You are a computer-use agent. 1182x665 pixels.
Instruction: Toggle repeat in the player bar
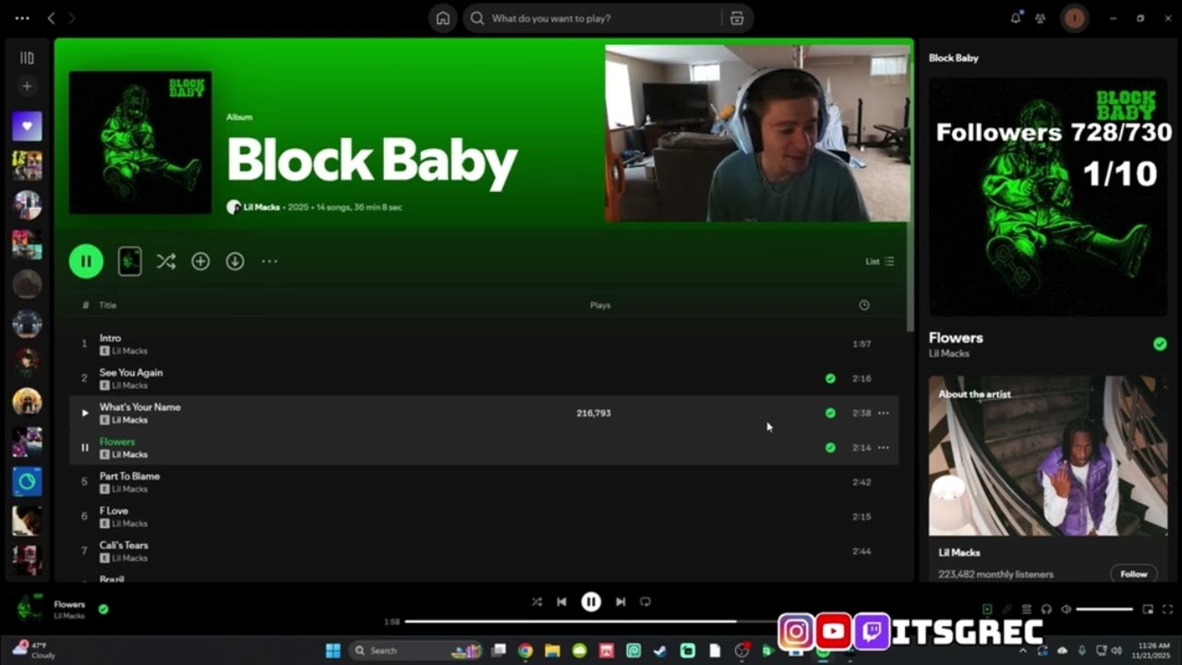[x=645, y=601]
